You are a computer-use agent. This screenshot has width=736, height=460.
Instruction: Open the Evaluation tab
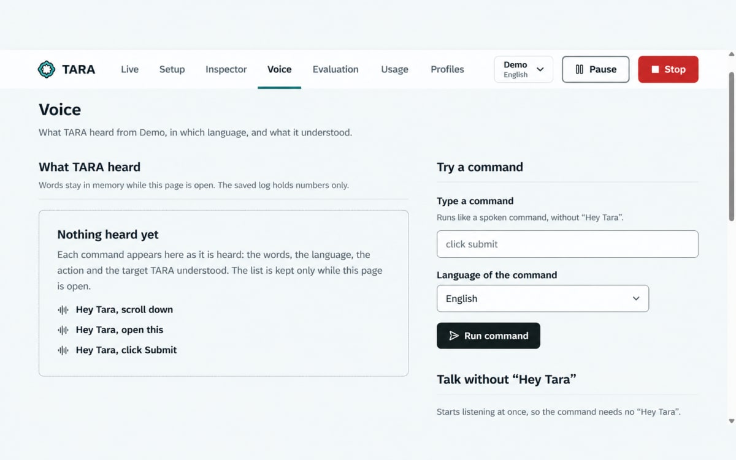coord(335,69)
